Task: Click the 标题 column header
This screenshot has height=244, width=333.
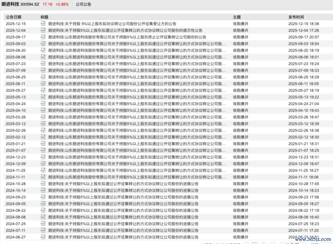Action: 44,17
